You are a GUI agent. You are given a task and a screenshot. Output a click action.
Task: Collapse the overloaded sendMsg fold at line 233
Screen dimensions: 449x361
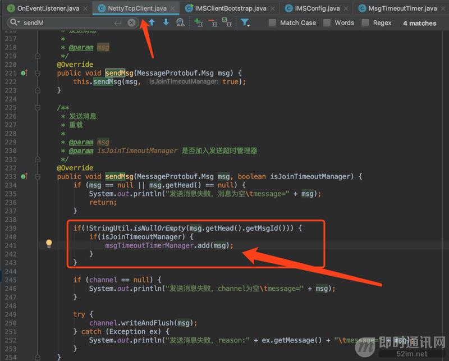tap(38, 176)
